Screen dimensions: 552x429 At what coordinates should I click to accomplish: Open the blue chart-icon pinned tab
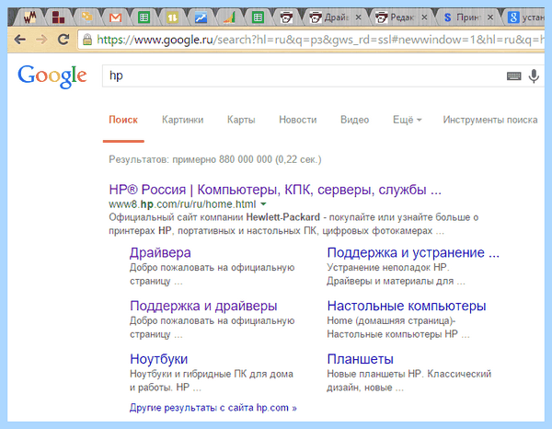[x=201, y=17]
